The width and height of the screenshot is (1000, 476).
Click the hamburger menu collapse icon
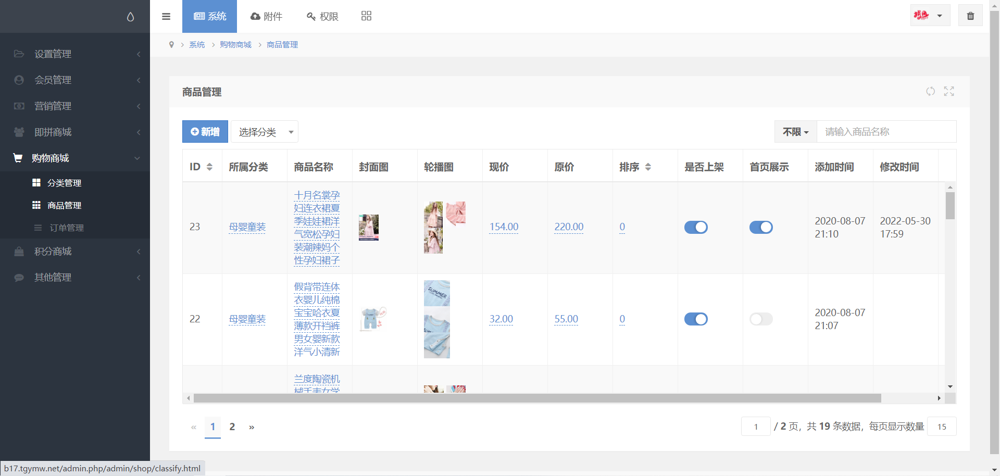[166, 16]
